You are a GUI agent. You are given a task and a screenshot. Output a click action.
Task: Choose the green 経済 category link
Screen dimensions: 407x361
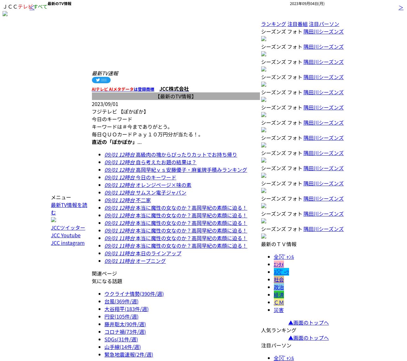click(x=279, y=295)
